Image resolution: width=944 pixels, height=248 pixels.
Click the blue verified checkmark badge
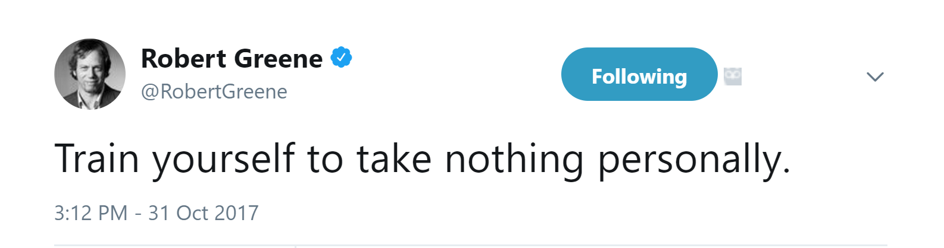click(342, 58)
